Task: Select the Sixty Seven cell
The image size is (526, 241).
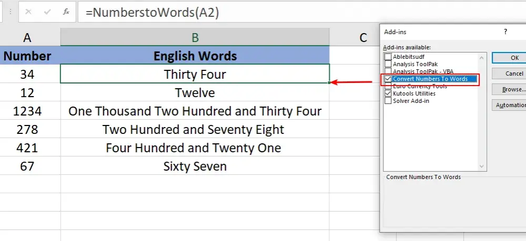Action: click(x=195, y=166)
